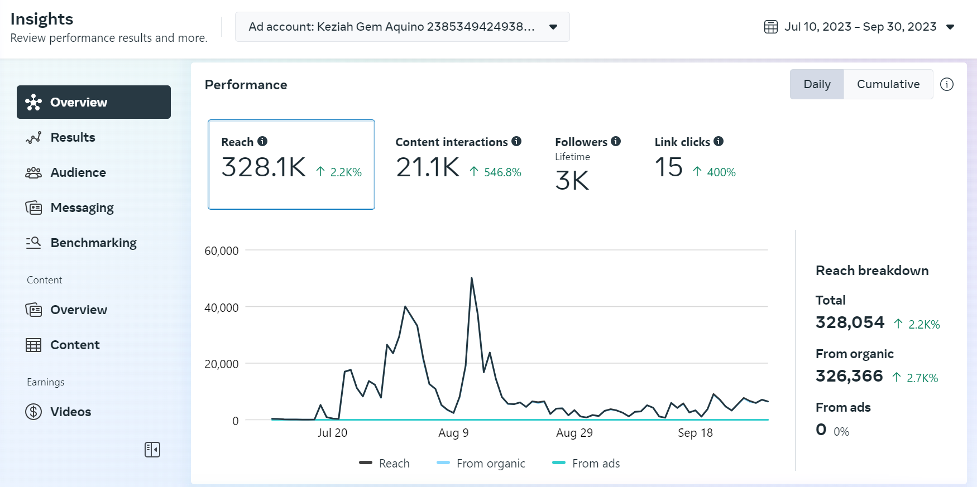Click the Content Overview icon
Image resolution: width=977 pixels, height=487 pixels.
[x=33, y=310]
